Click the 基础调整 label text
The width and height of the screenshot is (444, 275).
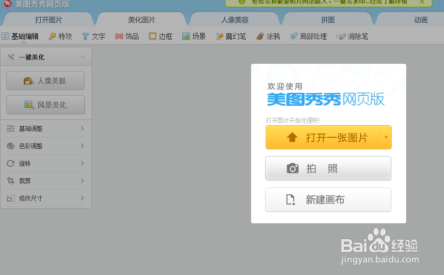pyautogui.click(x=31, y=129)
